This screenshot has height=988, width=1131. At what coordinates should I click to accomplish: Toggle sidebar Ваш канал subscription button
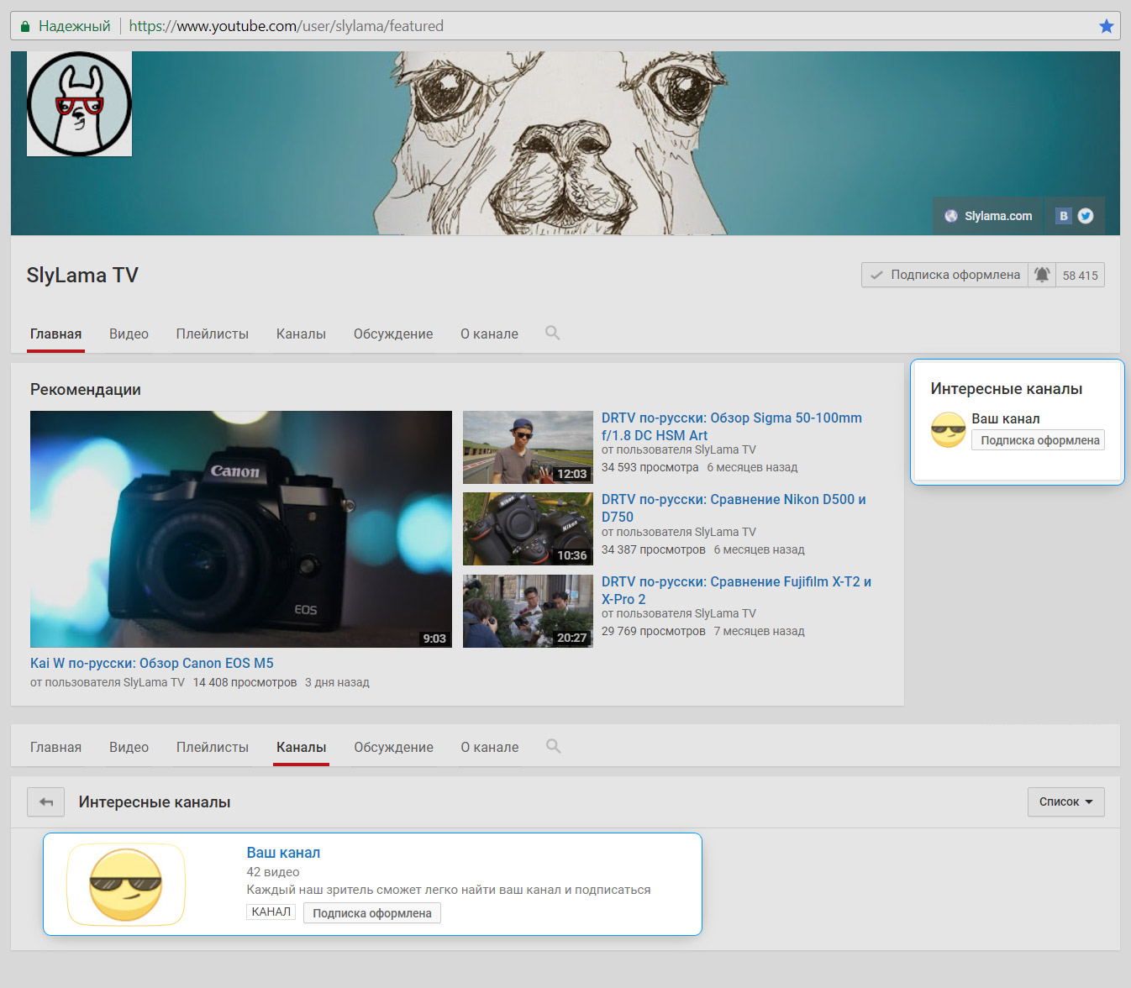[1039, 440]
